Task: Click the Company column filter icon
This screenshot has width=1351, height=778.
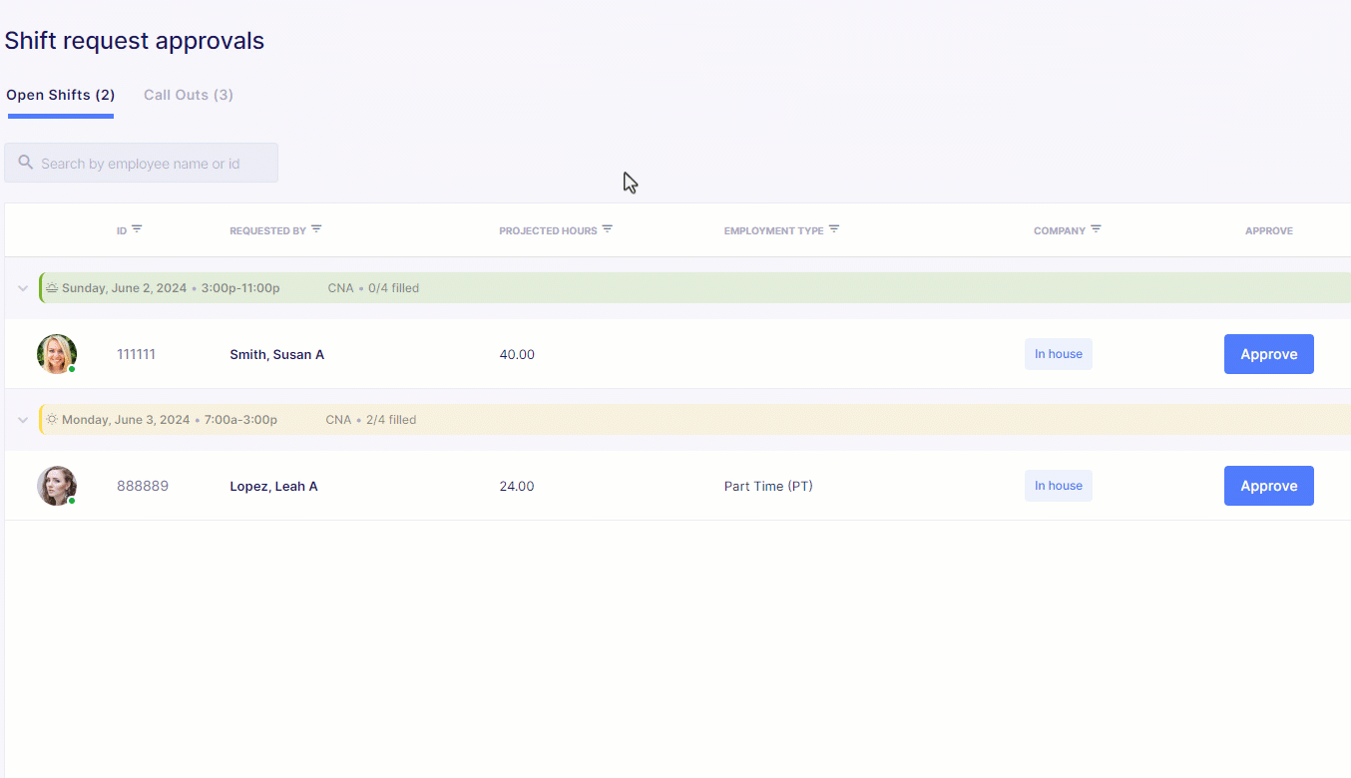Action: click(x=1096, y=229)
